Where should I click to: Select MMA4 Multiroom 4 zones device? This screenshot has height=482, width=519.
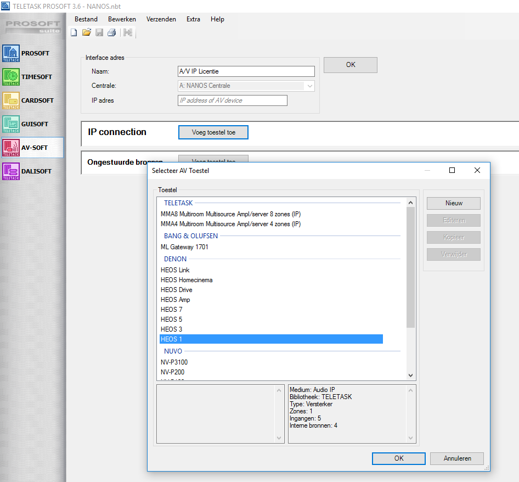coord(231,224)
